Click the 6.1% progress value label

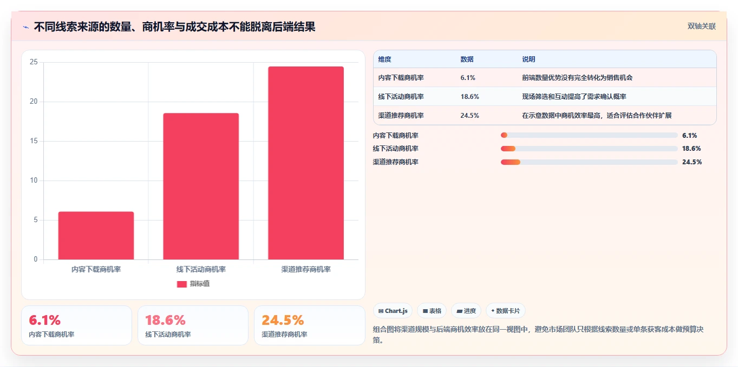tap(690, 135)
